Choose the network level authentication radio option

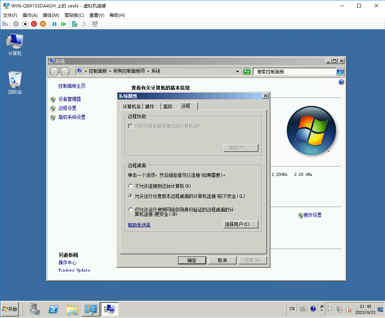(131, 210)
